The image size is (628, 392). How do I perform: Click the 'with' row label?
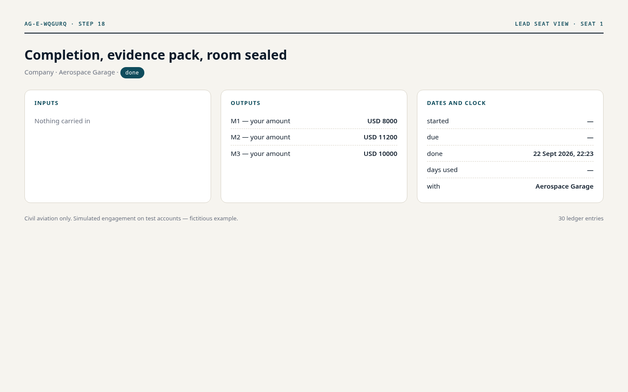click(x=433, y=186)
